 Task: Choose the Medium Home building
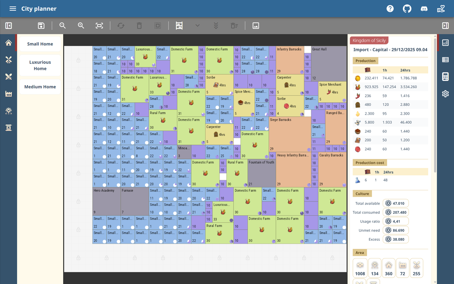pos(40,87)
